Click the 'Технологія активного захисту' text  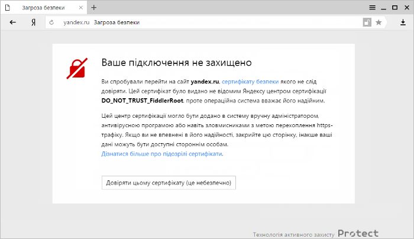coord(293,234)
